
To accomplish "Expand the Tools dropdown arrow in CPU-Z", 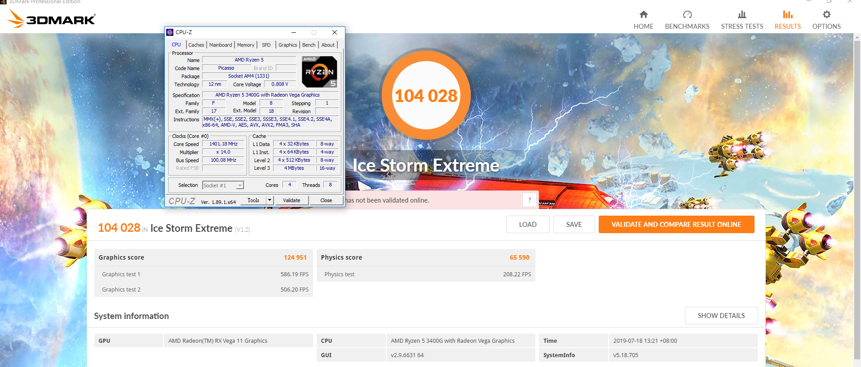I will (x=269, y=200).
